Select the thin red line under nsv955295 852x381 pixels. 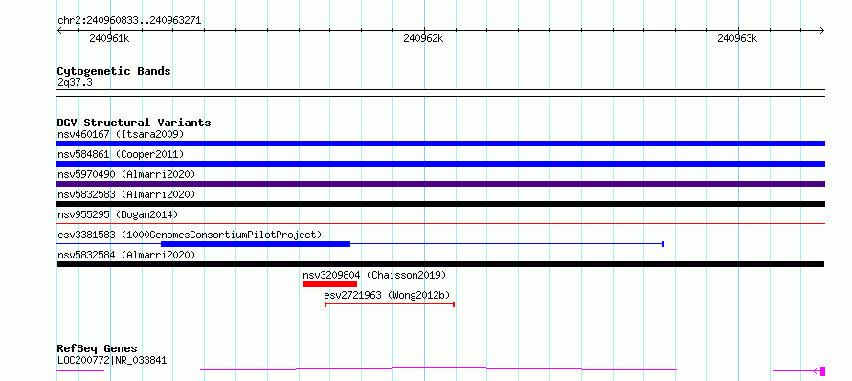(440, 223)
